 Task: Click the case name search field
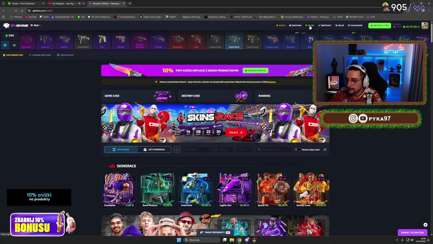point(274,149)
